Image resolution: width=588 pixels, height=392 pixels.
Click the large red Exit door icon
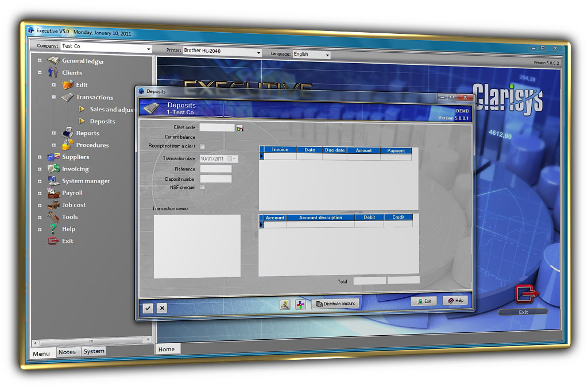click(x=527, y=294)
